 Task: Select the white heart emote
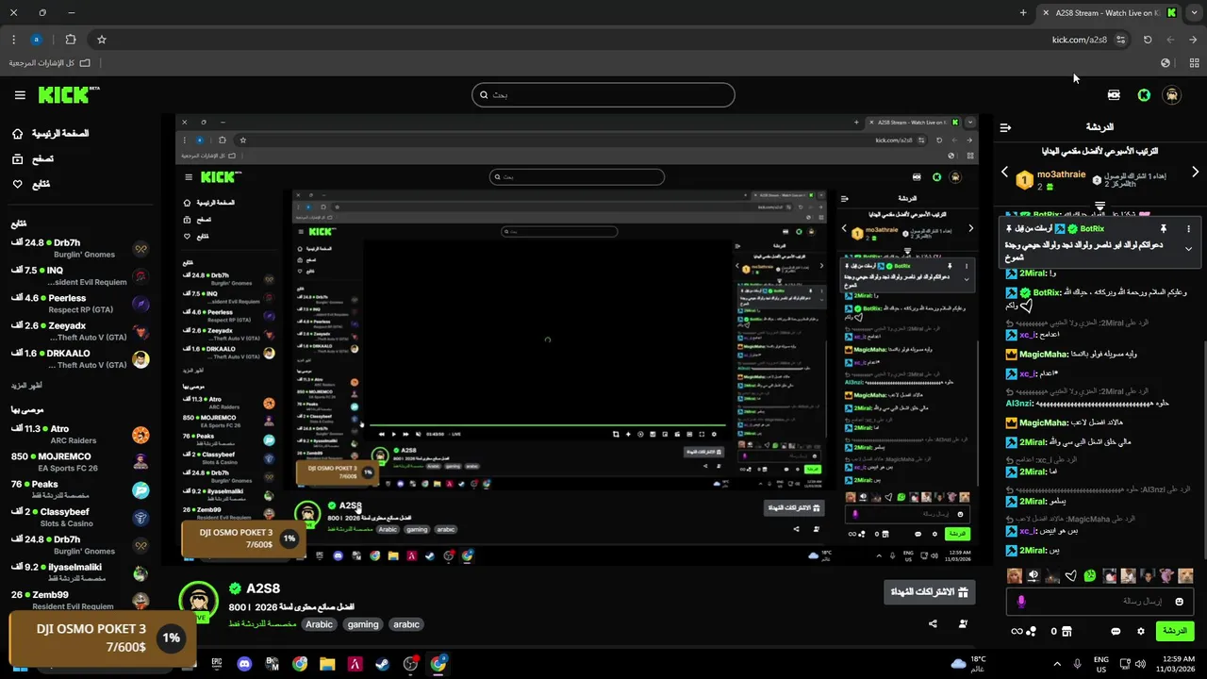tap(1071, 575)
